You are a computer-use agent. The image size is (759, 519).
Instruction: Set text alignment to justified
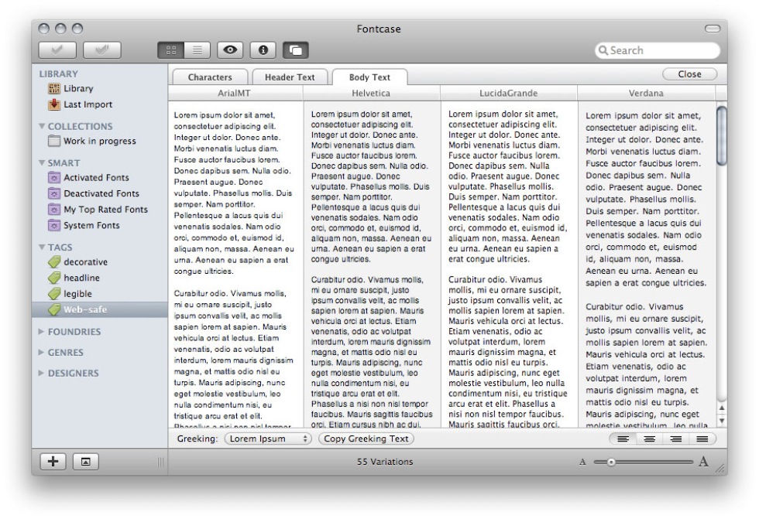[702, 439]
